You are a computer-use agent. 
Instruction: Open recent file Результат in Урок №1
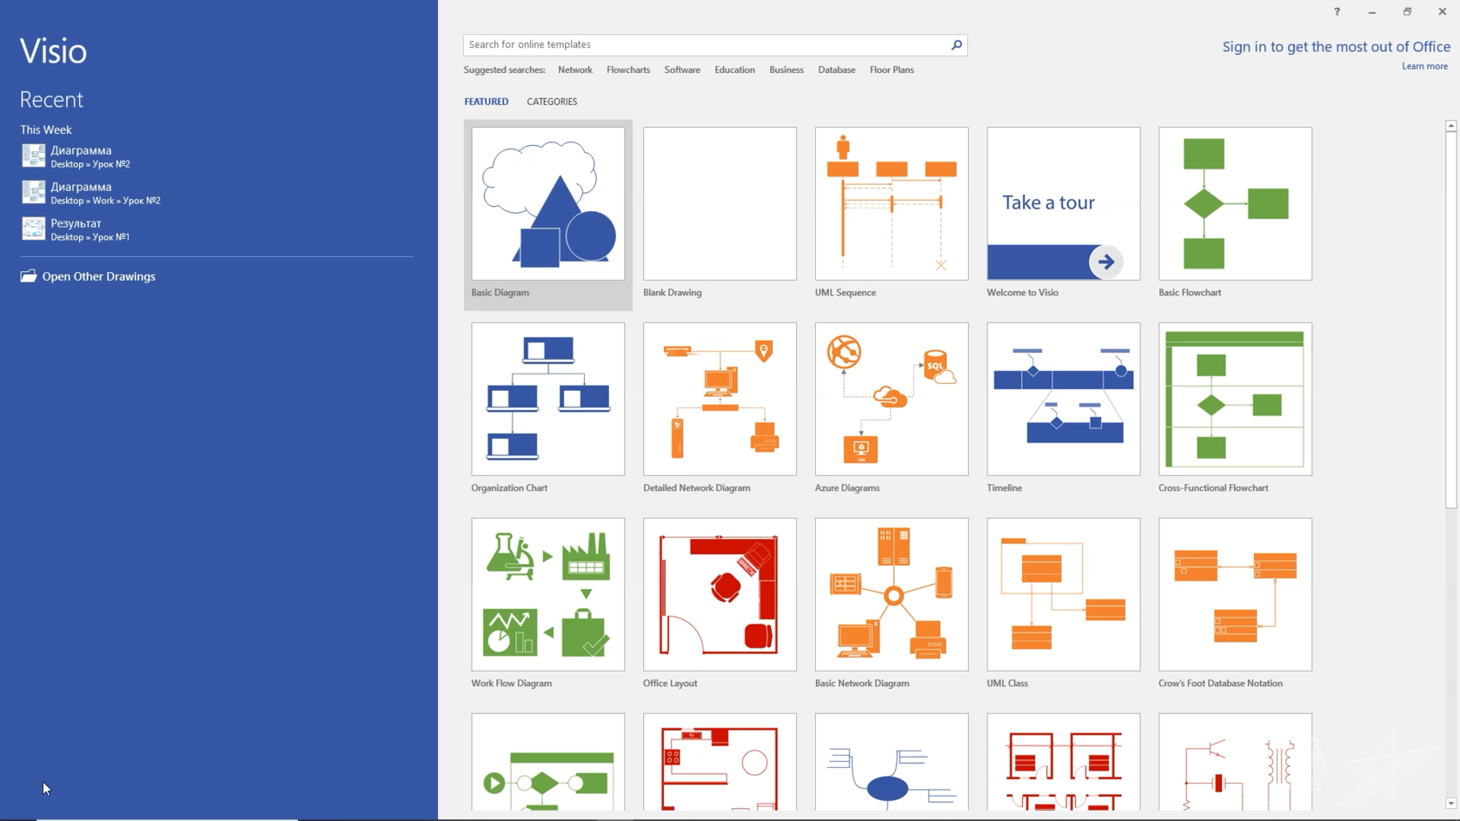pos(217,229)
